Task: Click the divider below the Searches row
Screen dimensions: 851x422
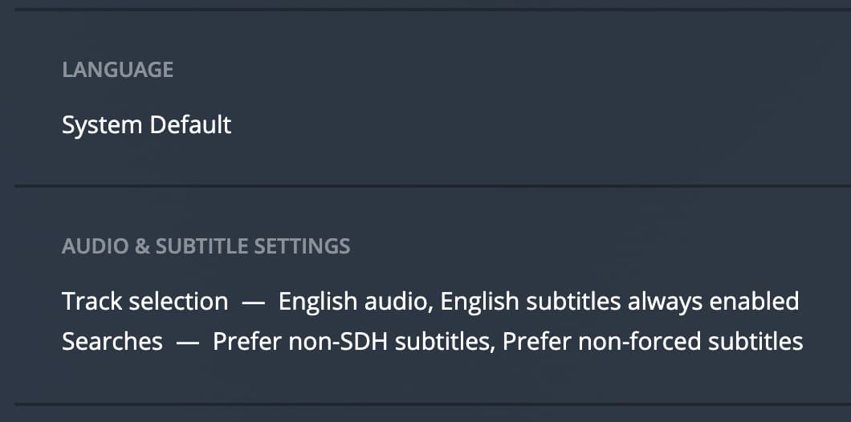Action: click(425, 404)
